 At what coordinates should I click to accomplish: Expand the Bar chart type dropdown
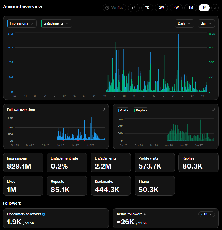tap(206, 23)
